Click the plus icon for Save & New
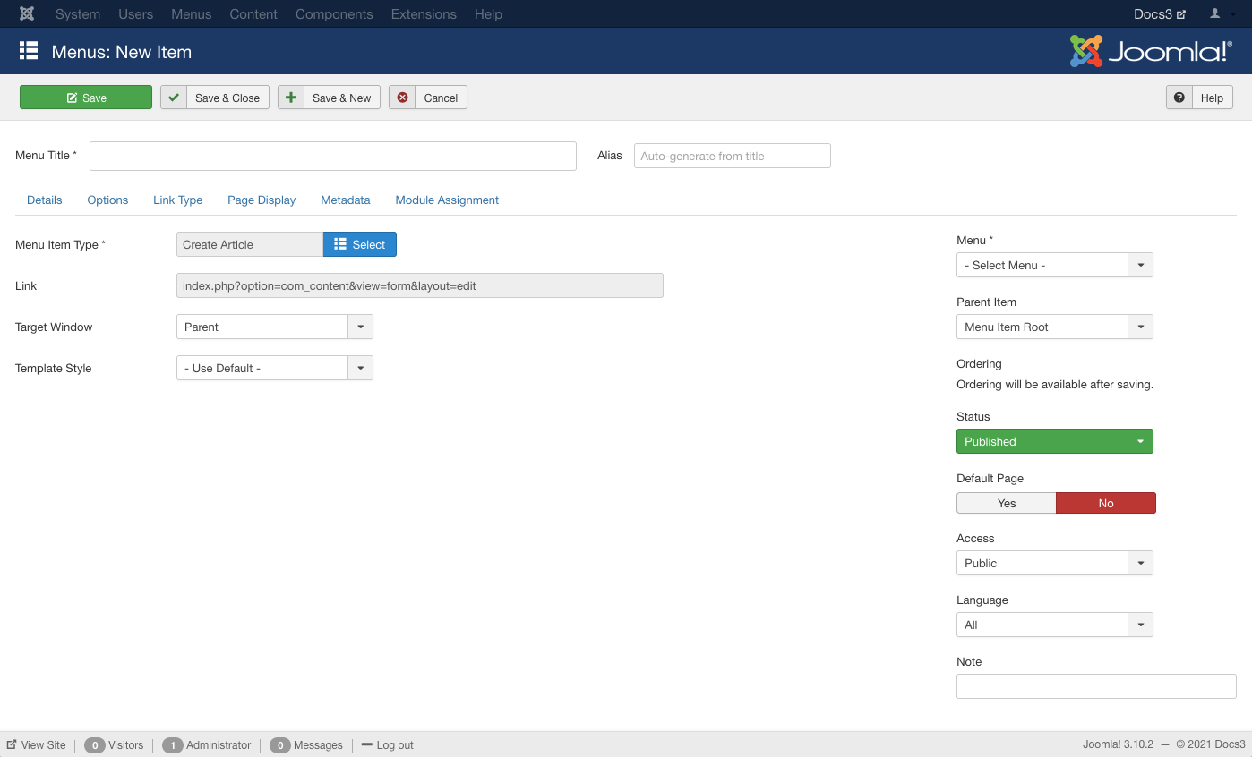The height and width of the screenshot is (757, 1252). point(291,98)
